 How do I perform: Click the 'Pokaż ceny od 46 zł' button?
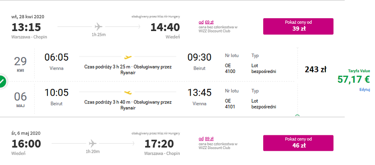tap(298, 143)
